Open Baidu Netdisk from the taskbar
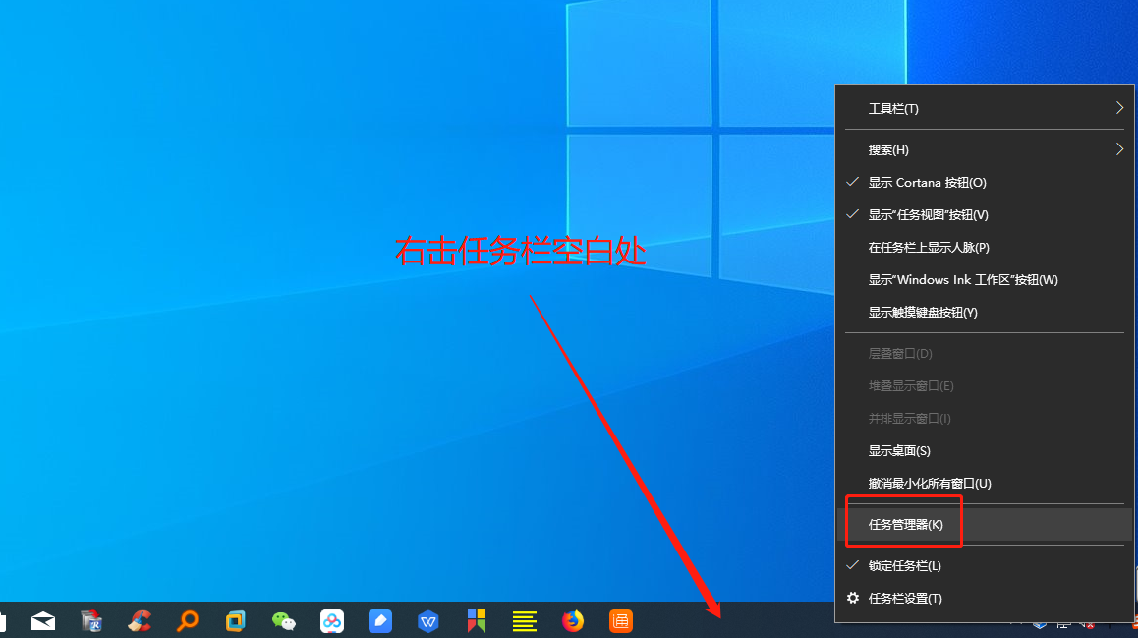Image resolution: width=1138 pixels, height=638 pixels. pos(331,621)
